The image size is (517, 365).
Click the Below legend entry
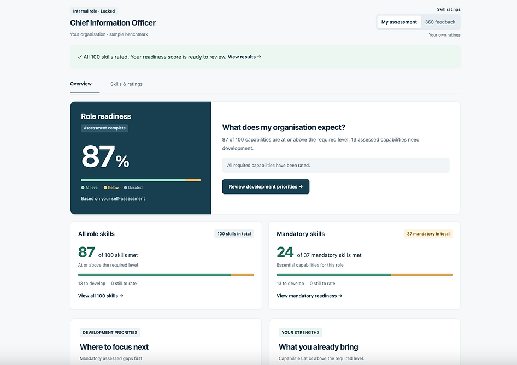click(x=111, y=187)
